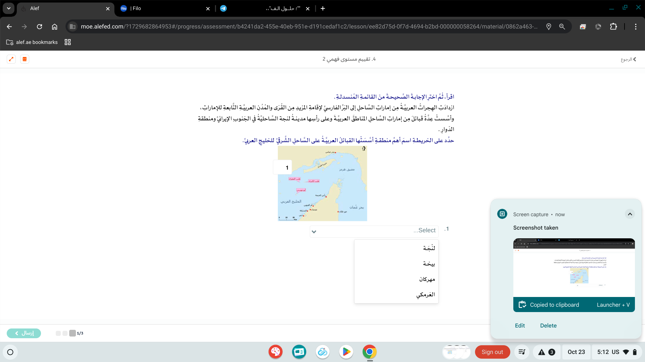Click Edit on the screenshot notification
Image resolution: width=645 pixels, height=362 pixels.
tap(520, 325)
